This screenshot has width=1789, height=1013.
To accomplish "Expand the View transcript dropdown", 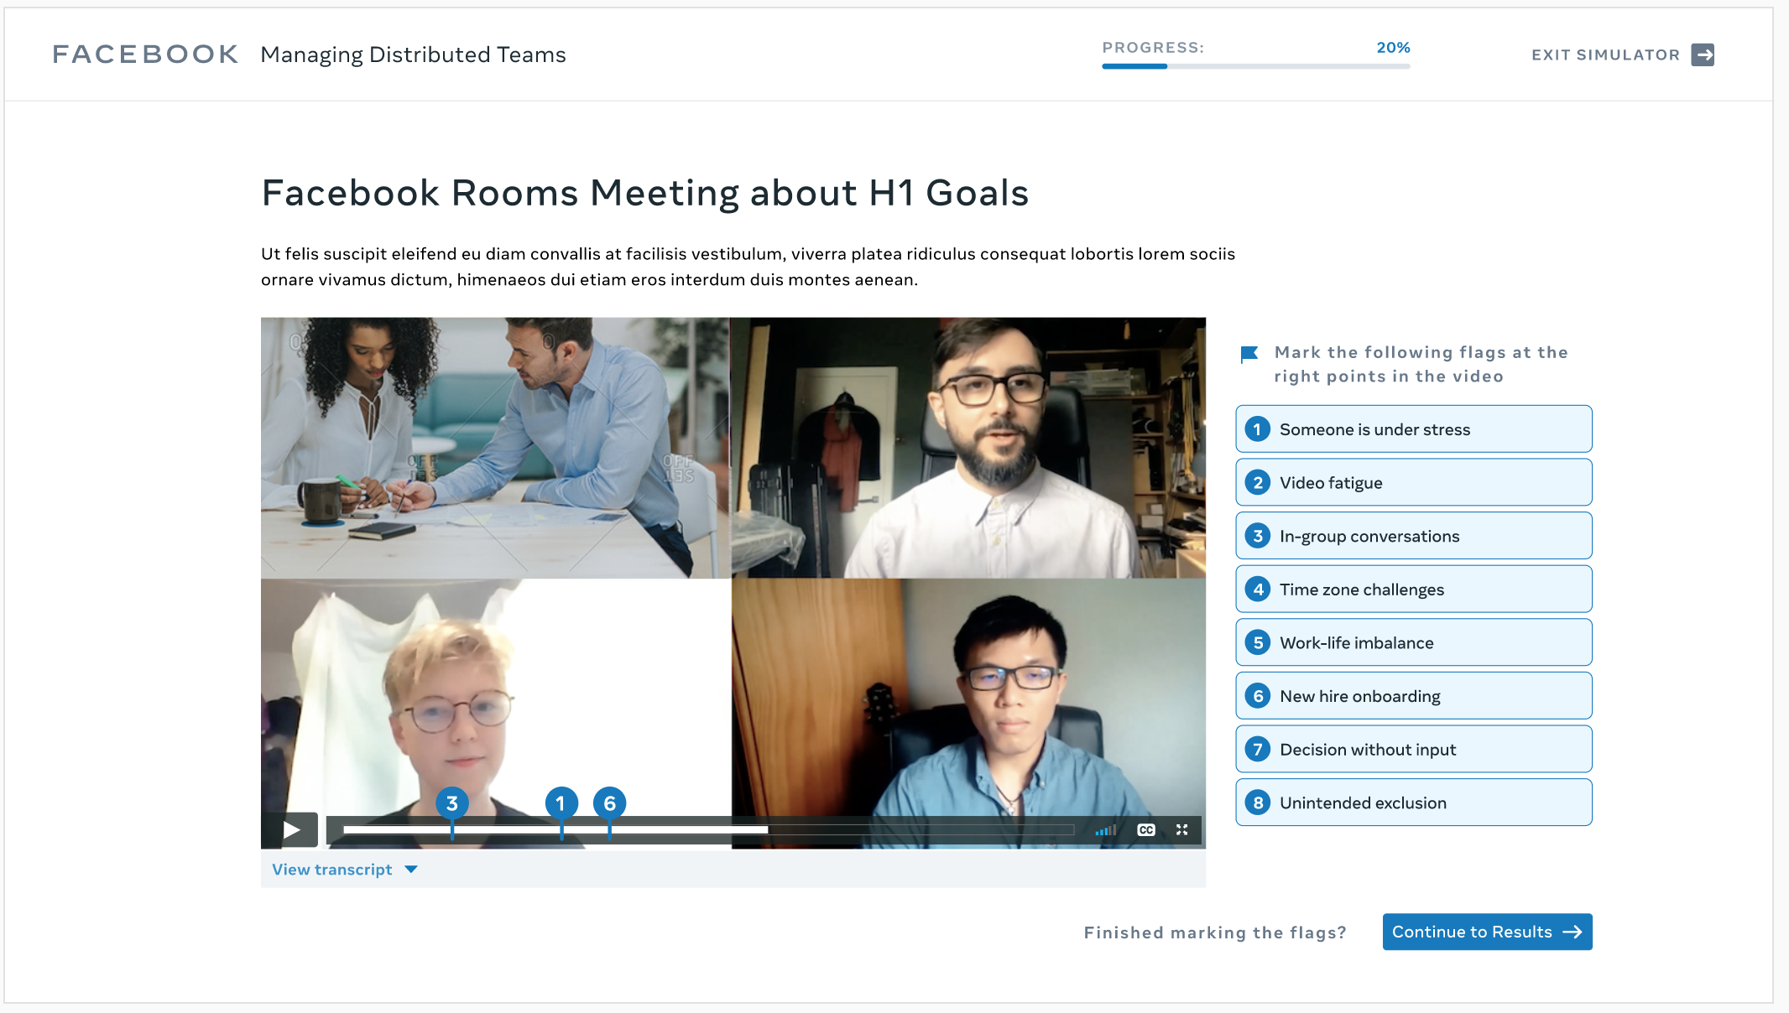I will click(345, 870).
